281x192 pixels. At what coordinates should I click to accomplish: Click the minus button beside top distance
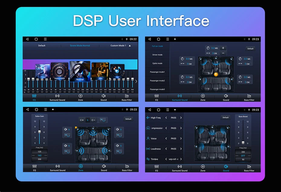[x=223, y=53]
